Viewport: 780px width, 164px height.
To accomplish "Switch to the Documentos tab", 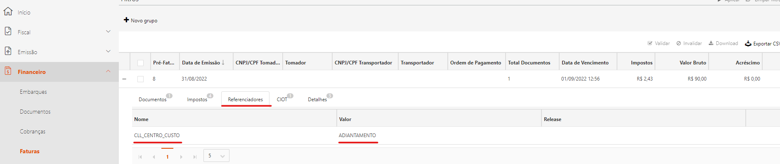I will (153, 100).
